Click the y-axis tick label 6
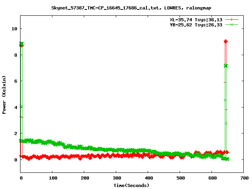252x189 pixels. point(16,81)
